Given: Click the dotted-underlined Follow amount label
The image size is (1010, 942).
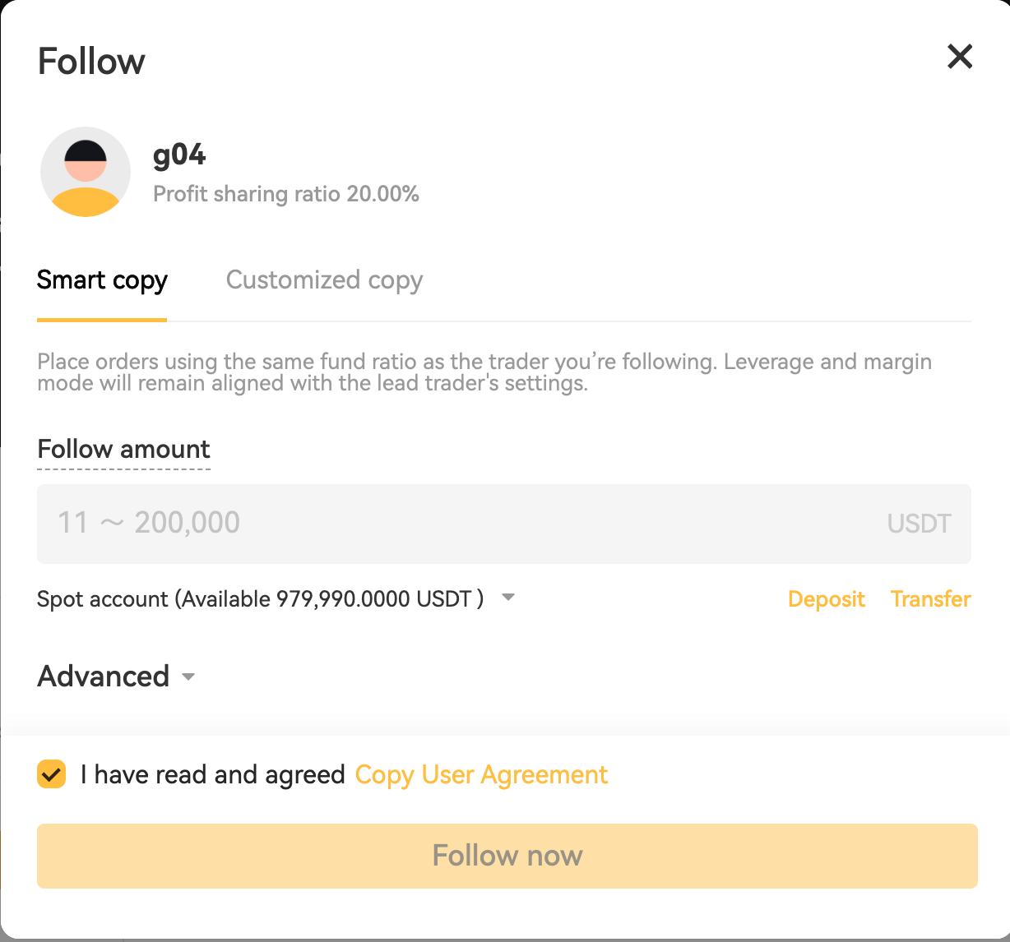Looking at the screenshot, I should (124, 450).
